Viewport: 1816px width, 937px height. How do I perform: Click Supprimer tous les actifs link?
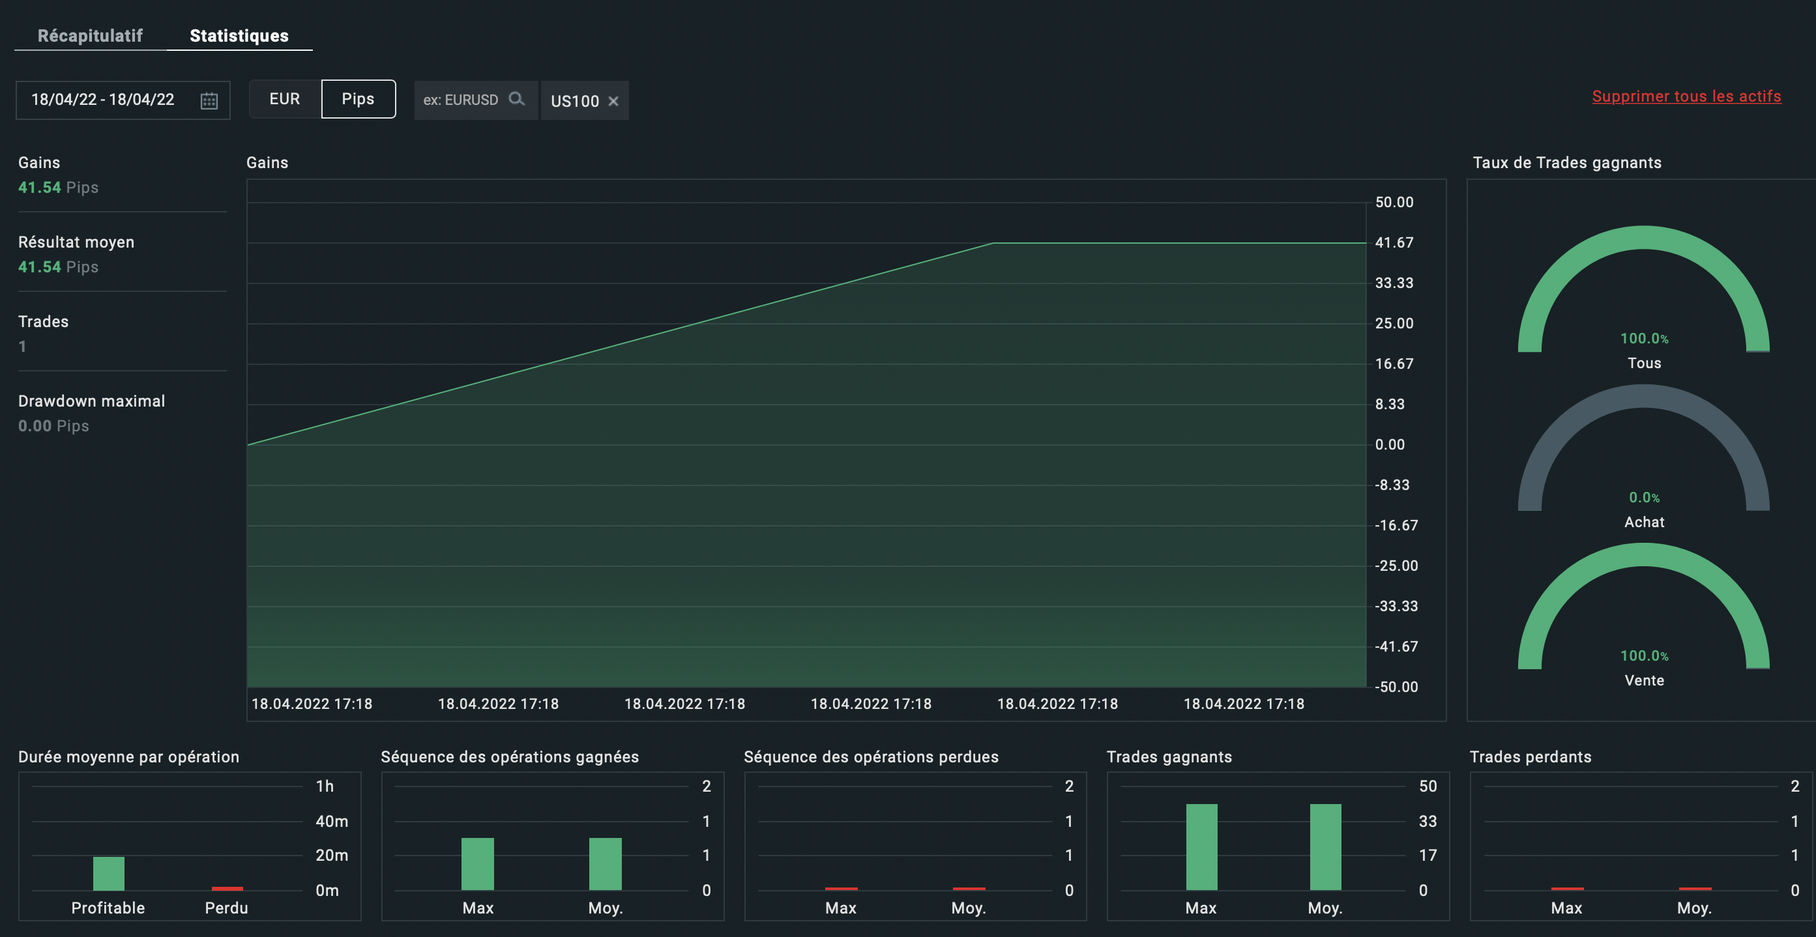tap(1686, 96)
